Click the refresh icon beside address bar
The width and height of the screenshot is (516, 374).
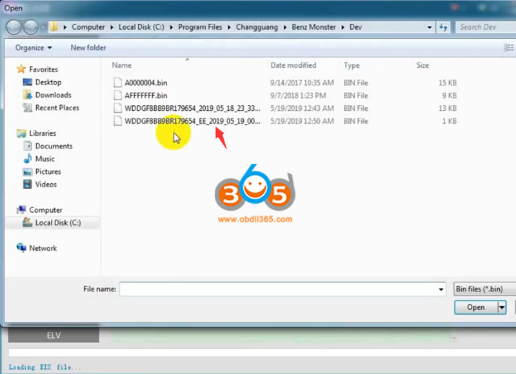[444, 28]
